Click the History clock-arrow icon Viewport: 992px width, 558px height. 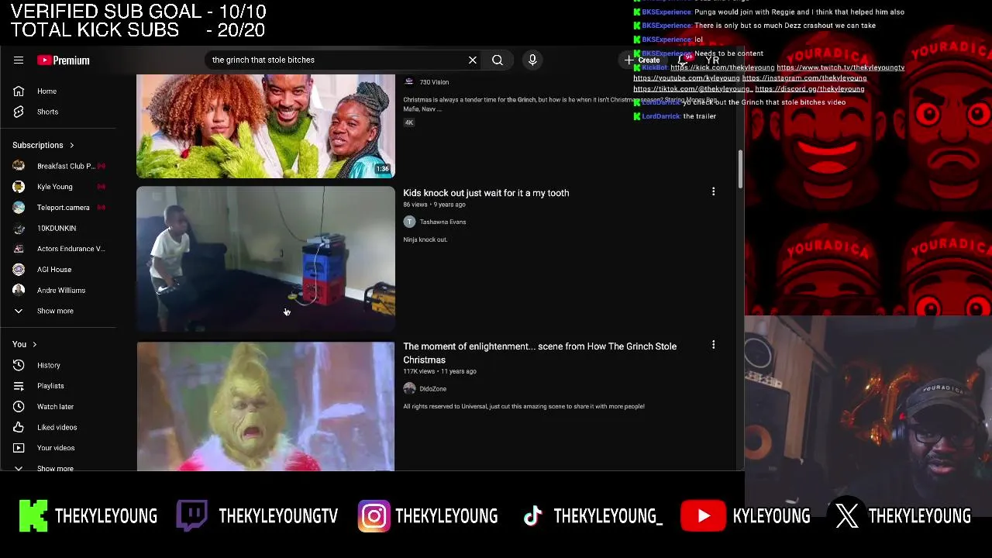19,365
